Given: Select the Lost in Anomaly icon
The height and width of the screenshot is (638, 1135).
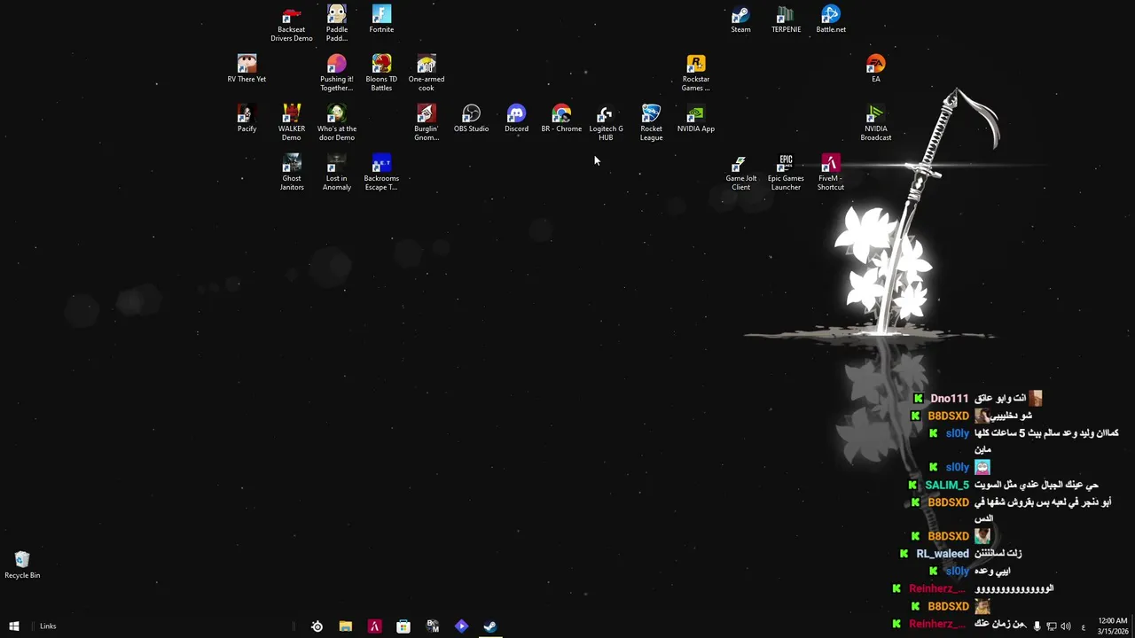Looking at the screenshot, I should (x=337, y=173).
